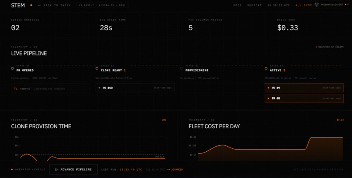Click the Clone Provision Time heading
The width and height of the screenshot is (352, 178).
coord(41,127)
